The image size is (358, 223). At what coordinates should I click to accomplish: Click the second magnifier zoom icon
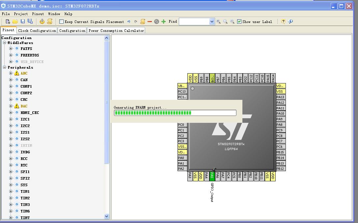225,22
